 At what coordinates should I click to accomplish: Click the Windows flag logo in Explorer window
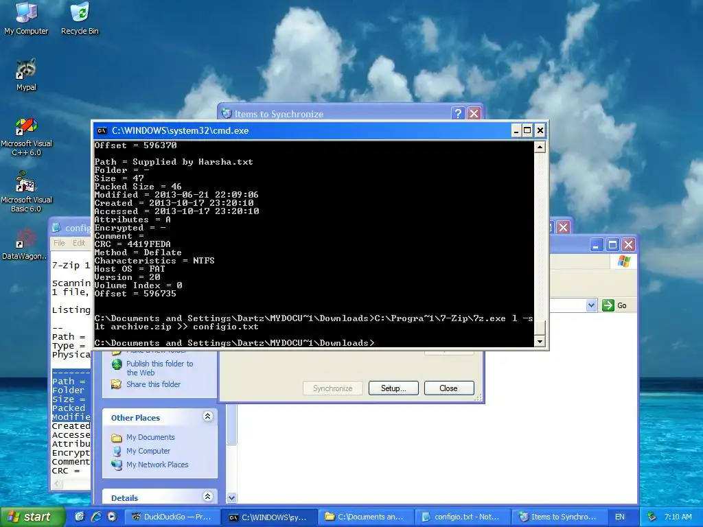click(x=623, y=261)
